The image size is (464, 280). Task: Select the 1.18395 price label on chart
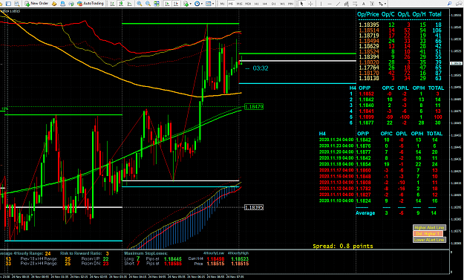254,207
